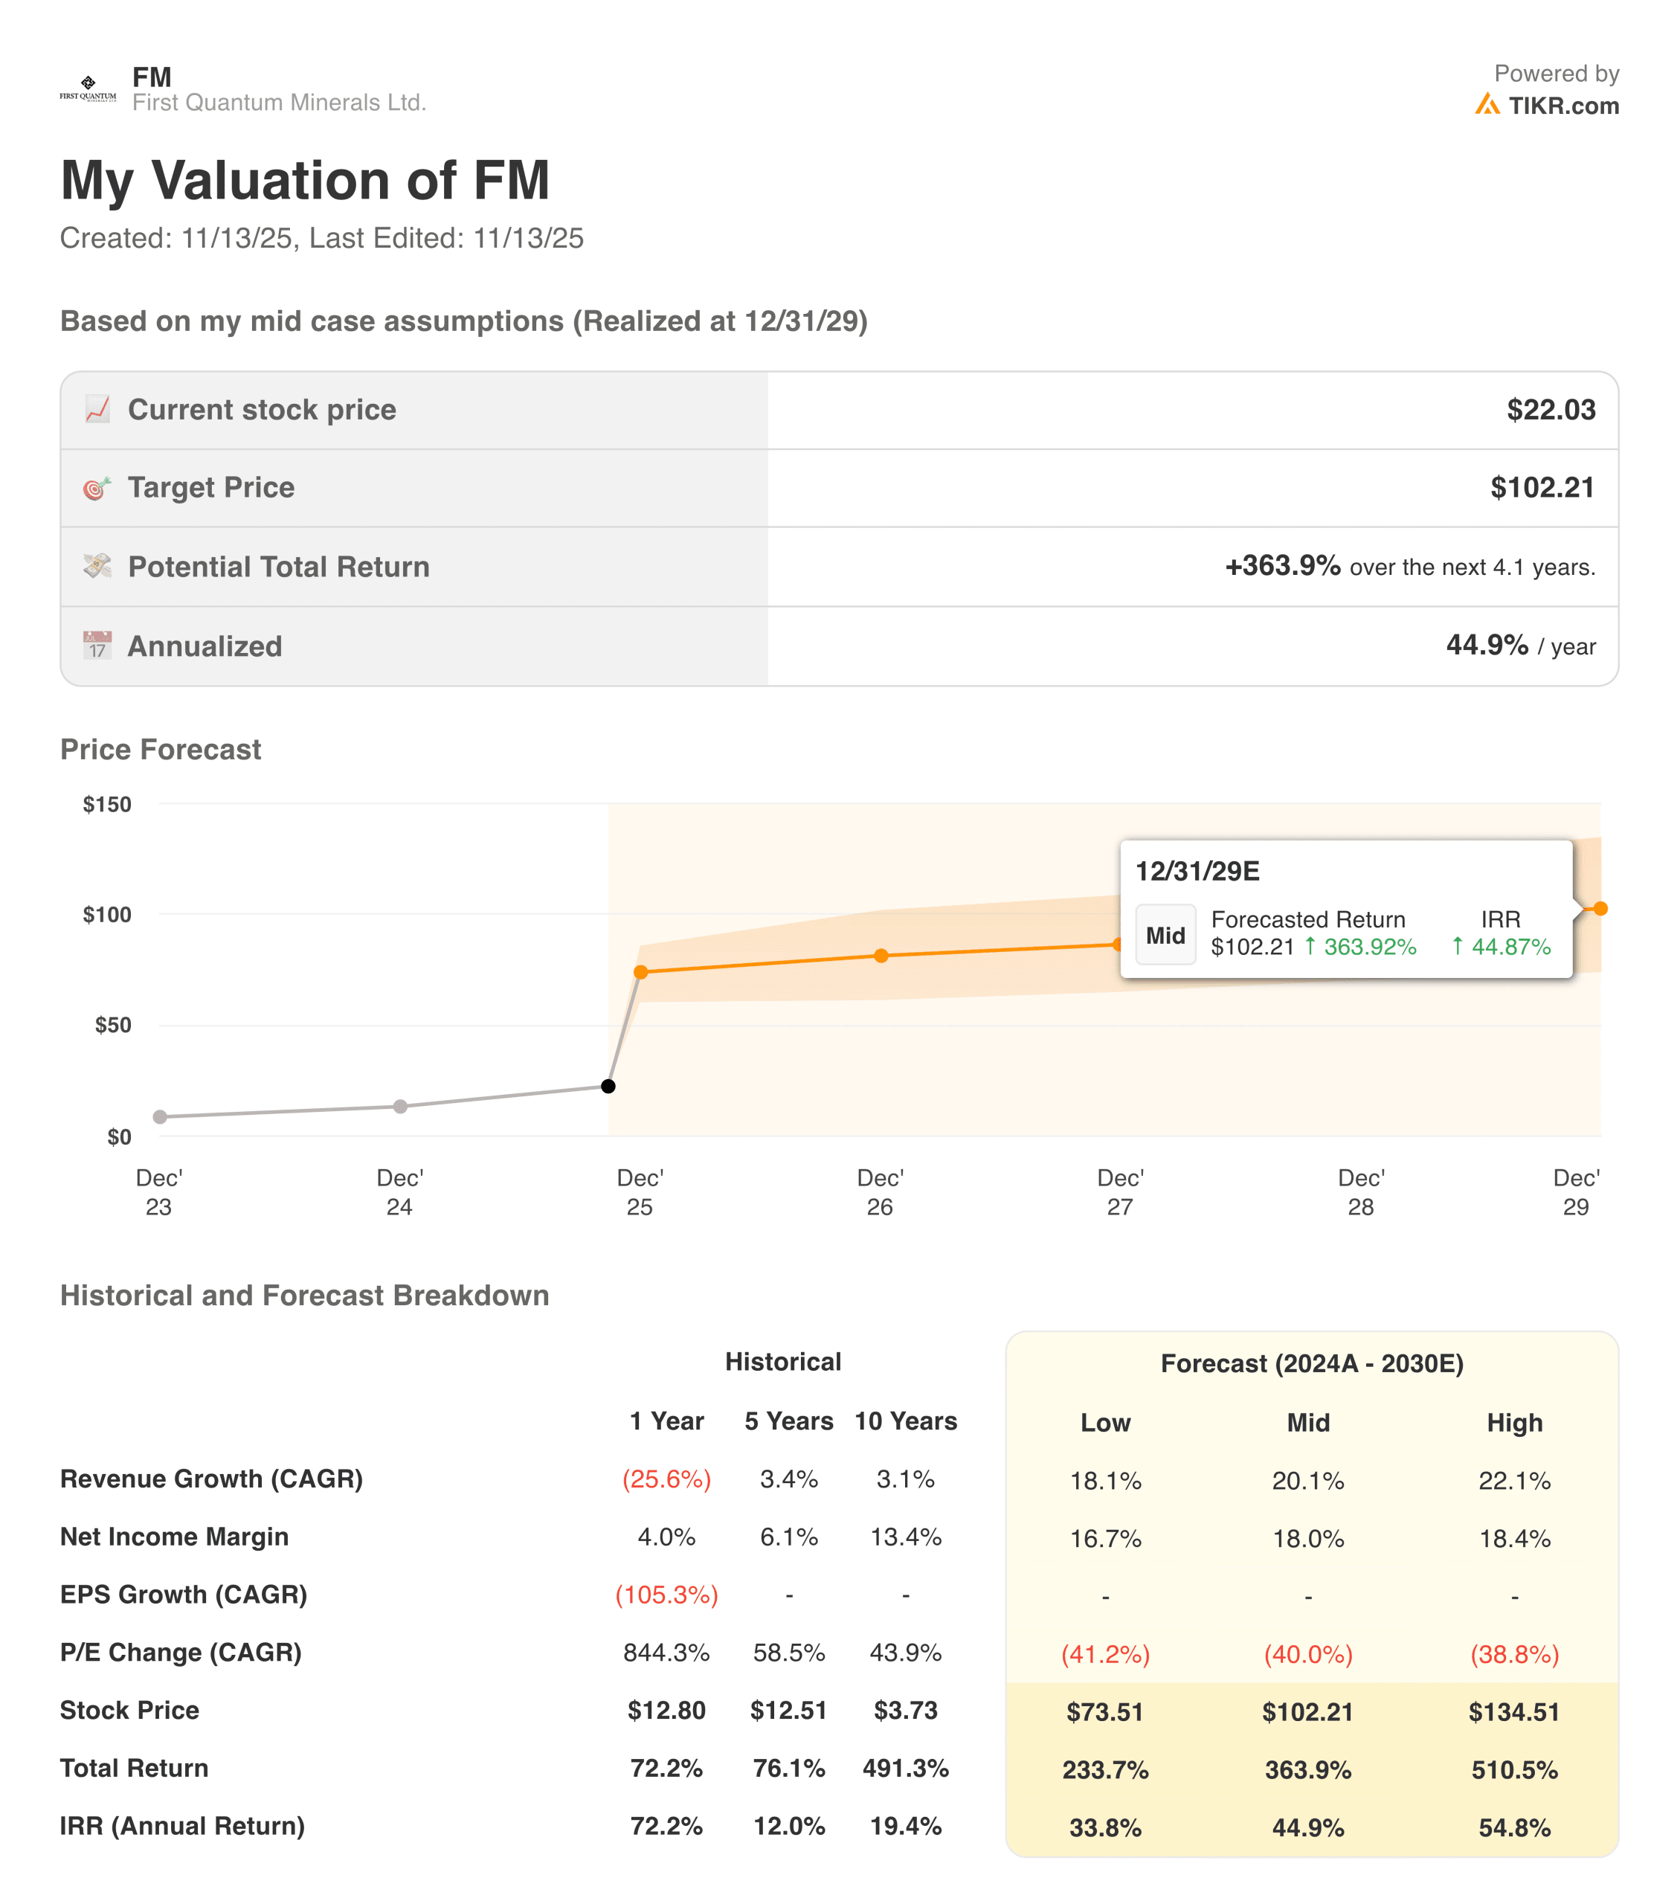Click the First Quantum Minerals logo
1680x1904 pixels.
tap(88, 90)
